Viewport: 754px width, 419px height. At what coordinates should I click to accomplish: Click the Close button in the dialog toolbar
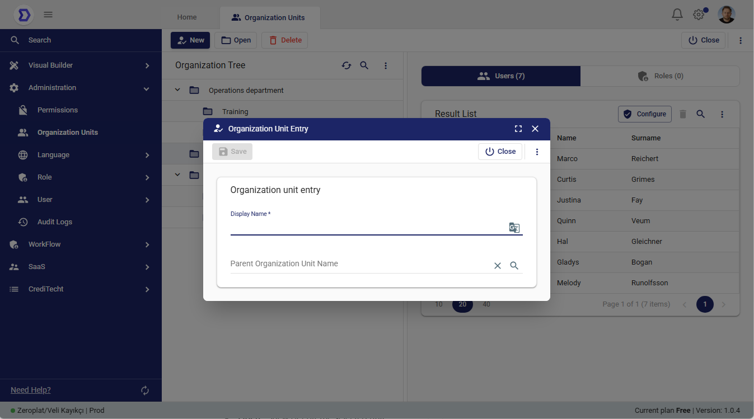pos(500,152)
